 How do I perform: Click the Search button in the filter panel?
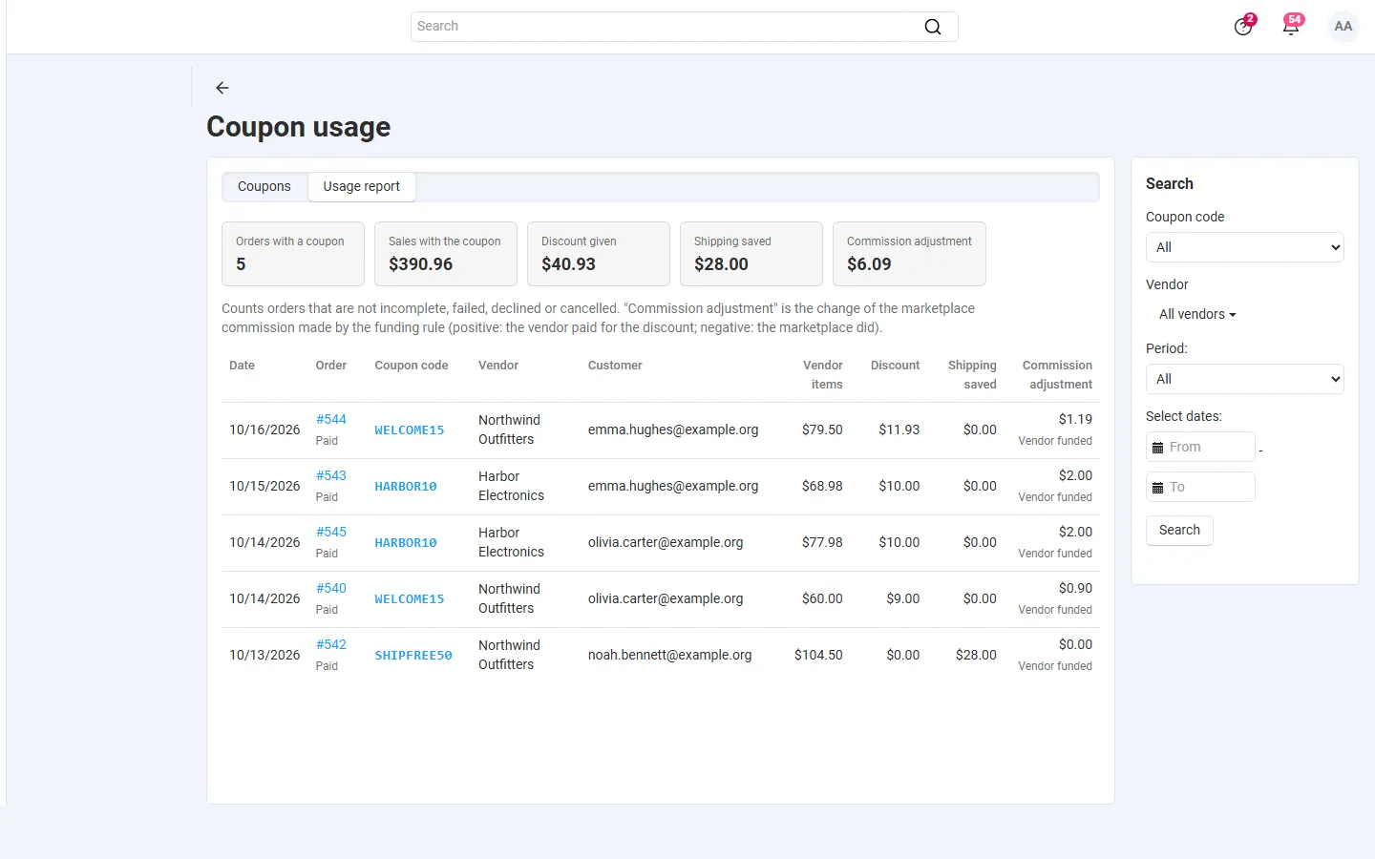pyautogui.click(x=1179, y=530)
